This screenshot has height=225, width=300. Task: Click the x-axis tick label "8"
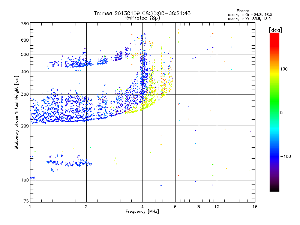coord(199,207)
